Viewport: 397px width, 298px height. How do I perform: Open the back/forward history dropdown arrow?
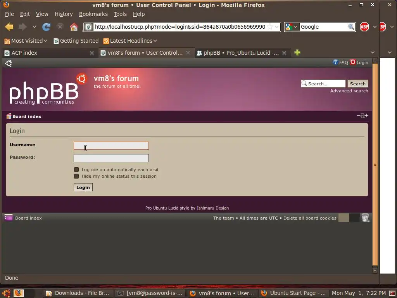pyautogui.click(x=34, y=27)
